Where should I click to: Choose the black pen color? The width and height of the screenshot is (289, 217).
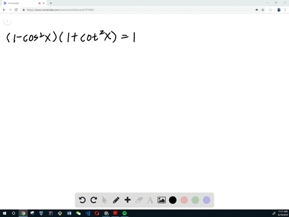point(173,200)
